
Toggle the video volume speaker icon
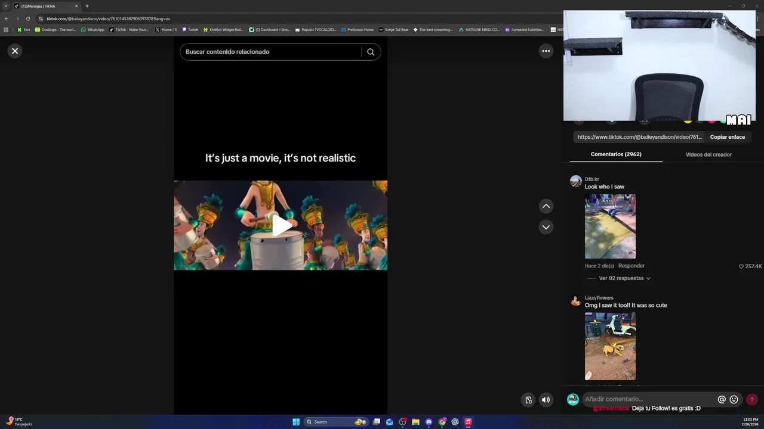click(546, 400)
